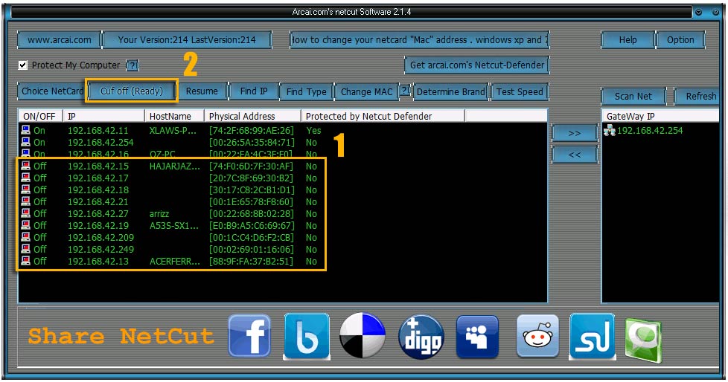Screen dimensions: 728x382
Task: Click the computer icon for 192.168.42.27
Action: [25, 214]
